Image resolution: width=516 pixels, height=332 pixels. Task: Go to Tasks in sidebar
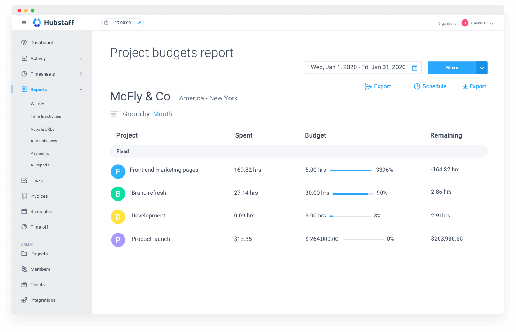tap(37, 180)
